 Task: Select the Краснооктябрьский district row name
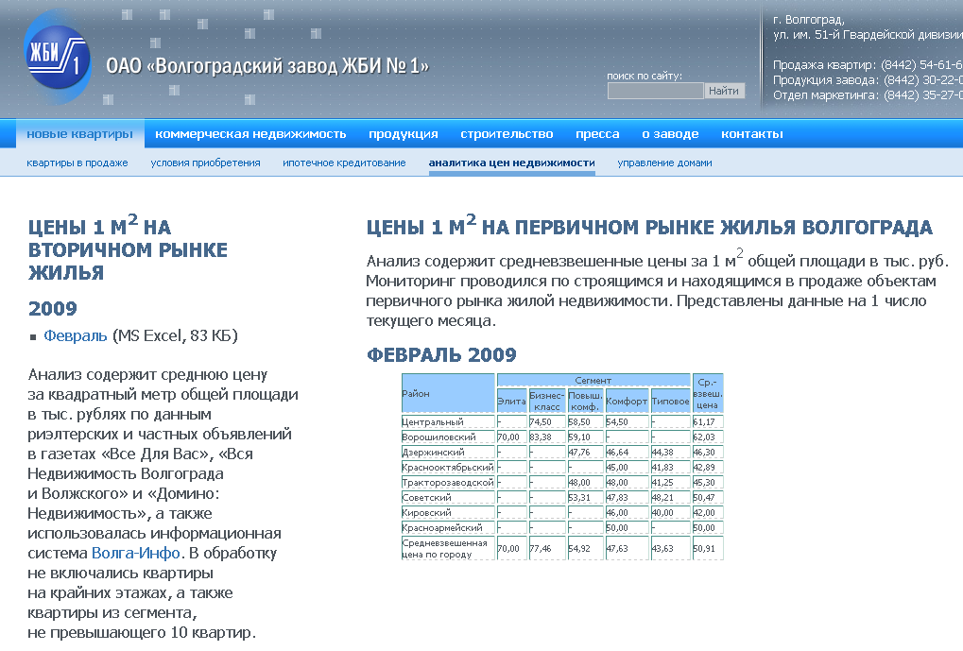tap(448, 468)
